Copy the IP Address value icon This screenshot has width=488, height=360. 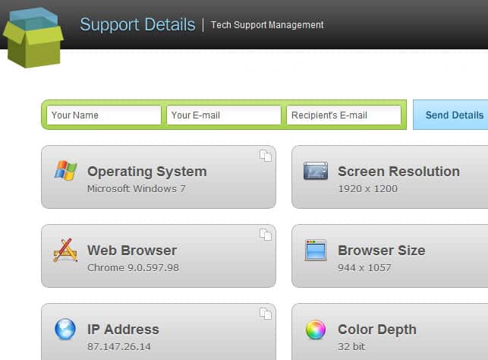point(266,314)
